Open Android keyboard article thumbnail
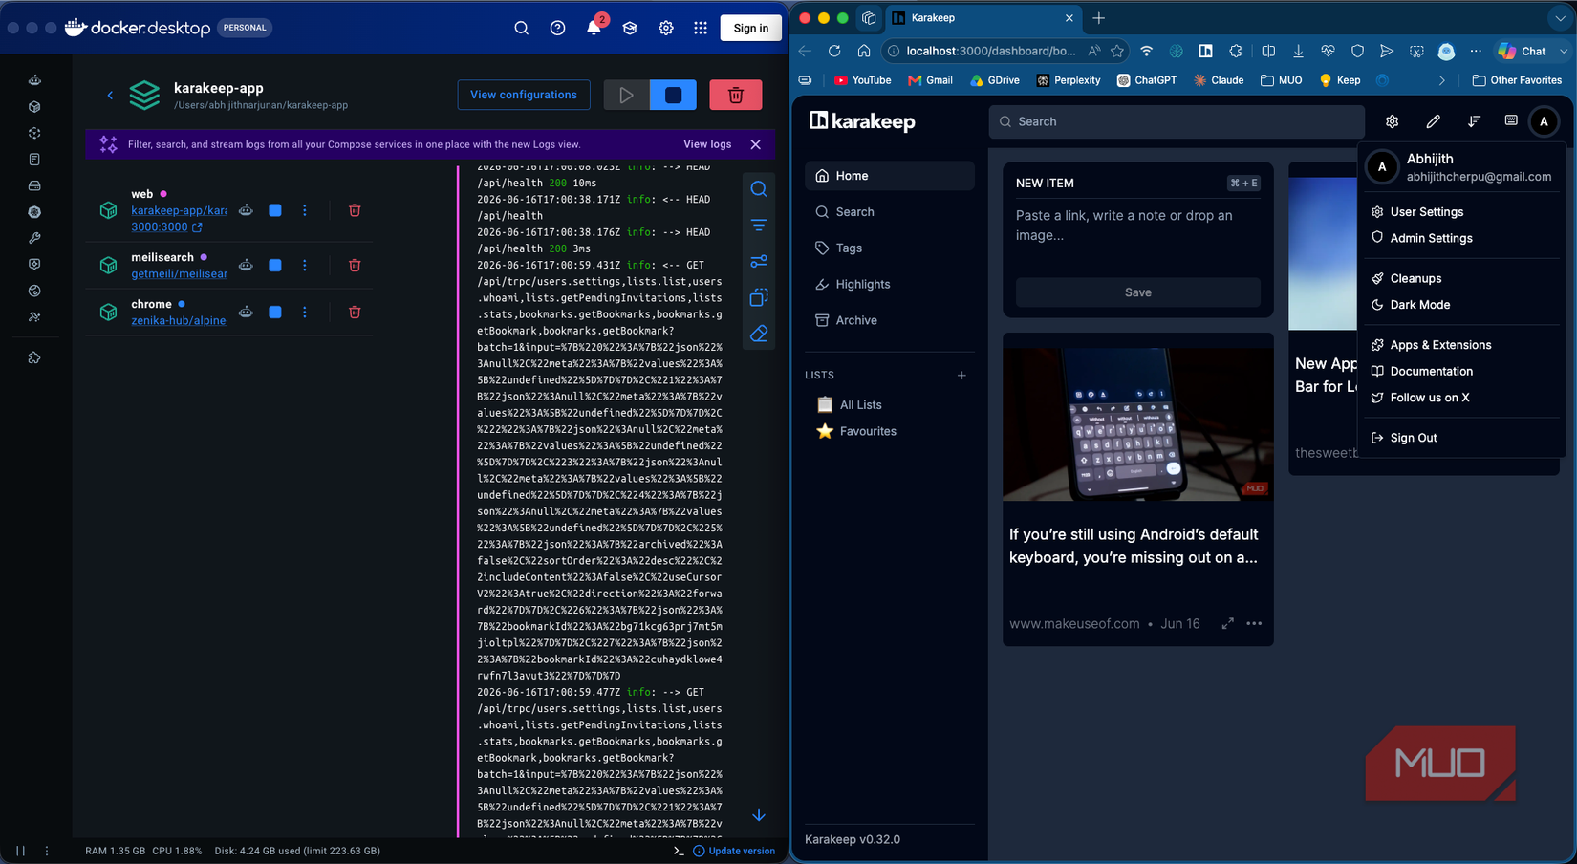 click(1137, 424)
